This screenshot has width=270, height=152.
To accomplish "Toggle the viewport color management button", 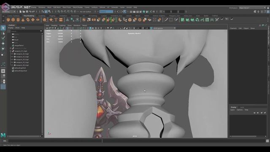I will [x=151, y=28].
